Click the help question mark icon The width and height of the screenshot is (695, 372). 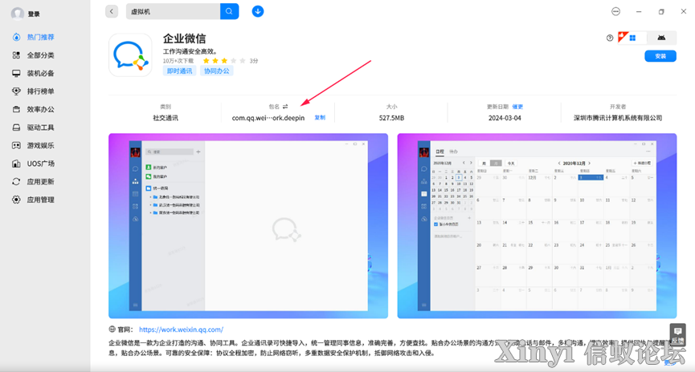pos(610,38)
